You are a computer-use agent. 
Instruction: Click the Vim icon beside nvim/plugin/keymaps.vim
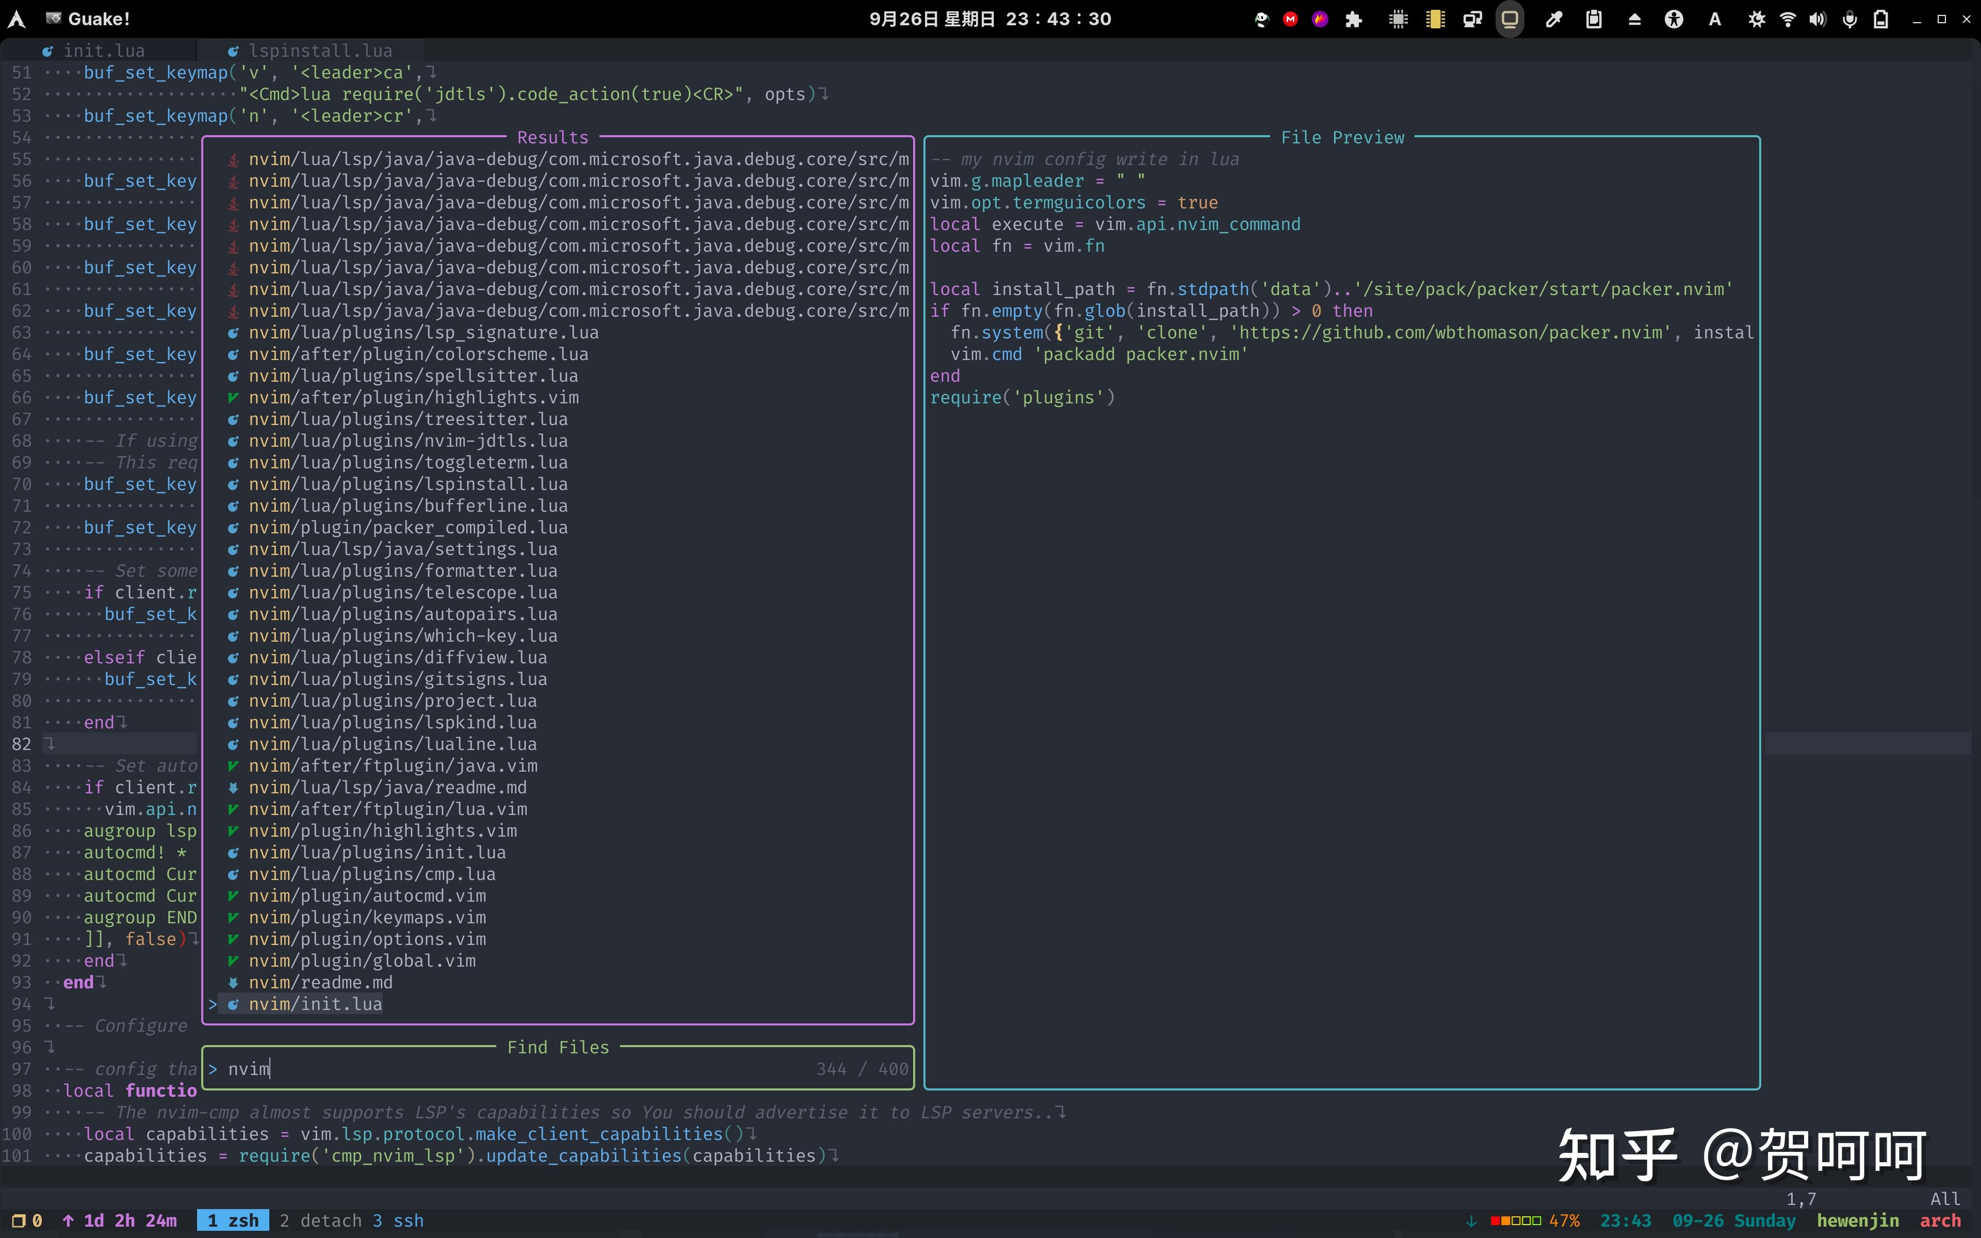pyautogui.click(x=233, y=917)
